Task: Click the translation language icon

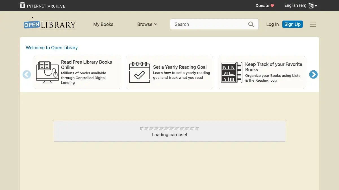Action: coord(311,6)
